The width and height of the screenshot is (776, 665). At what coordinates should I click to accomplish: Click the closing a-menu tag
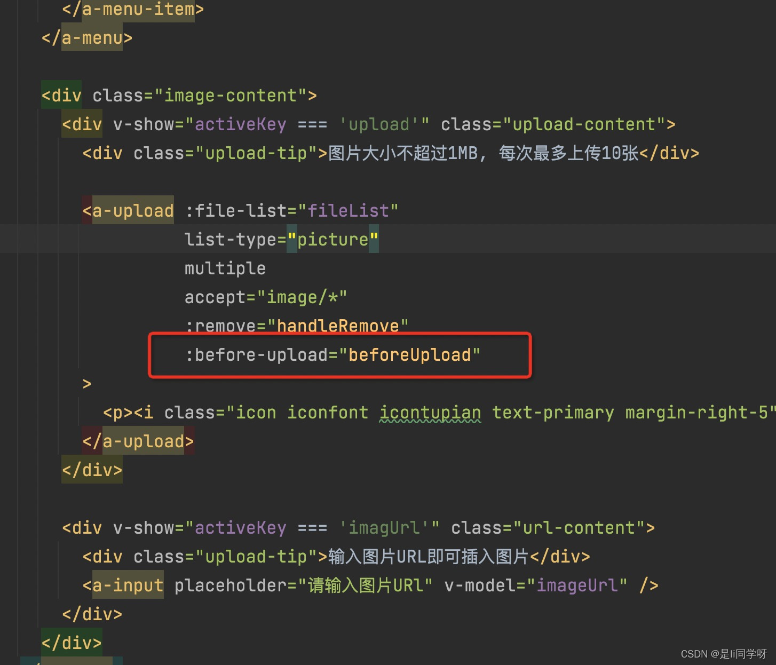(x=87, y=38)
